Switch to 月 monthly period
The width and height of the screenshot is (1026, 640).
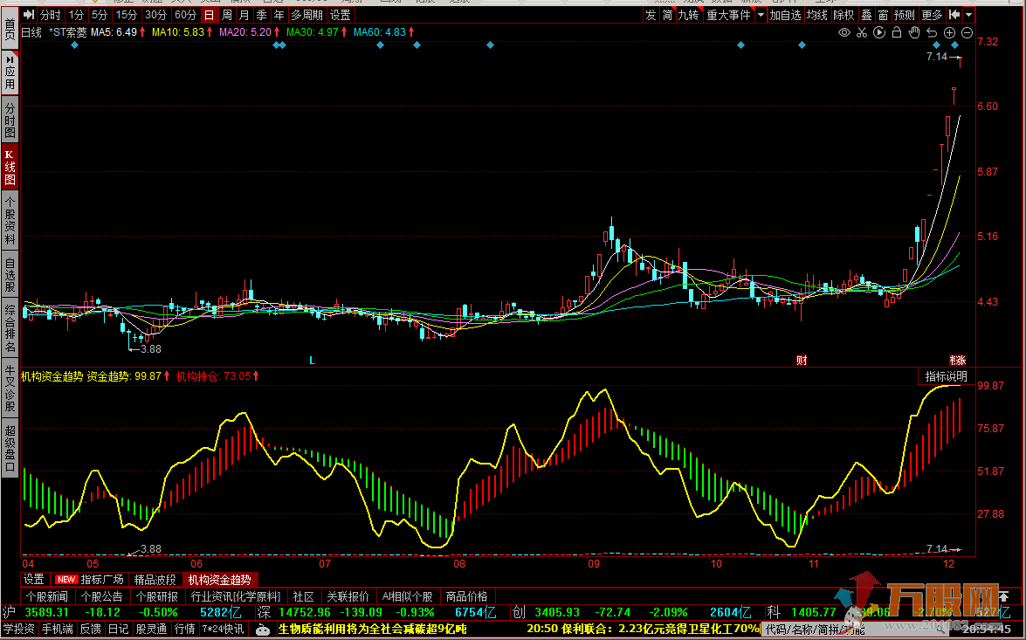pos(244,14)
